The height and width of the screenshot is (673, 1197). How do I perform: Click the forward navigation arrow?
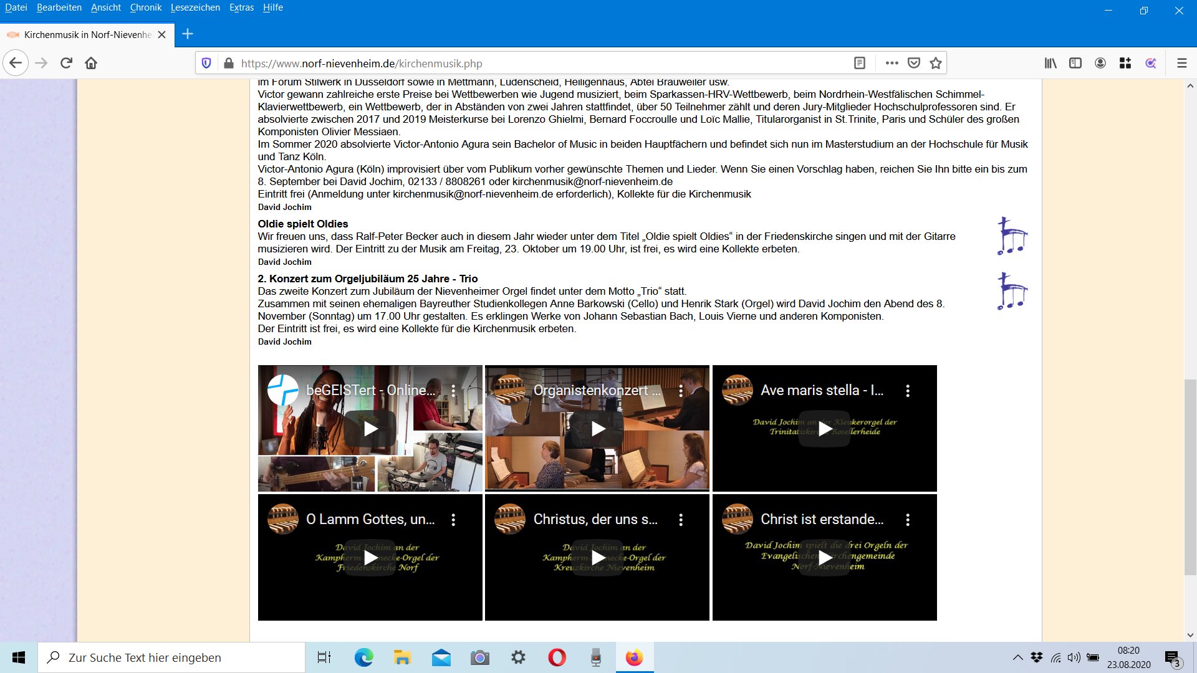(x=41, y=63)
